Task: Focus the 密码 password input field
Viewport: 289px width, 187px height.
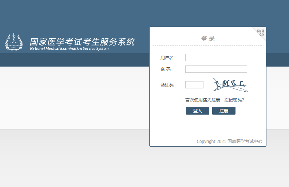Action: click(216, 69)
